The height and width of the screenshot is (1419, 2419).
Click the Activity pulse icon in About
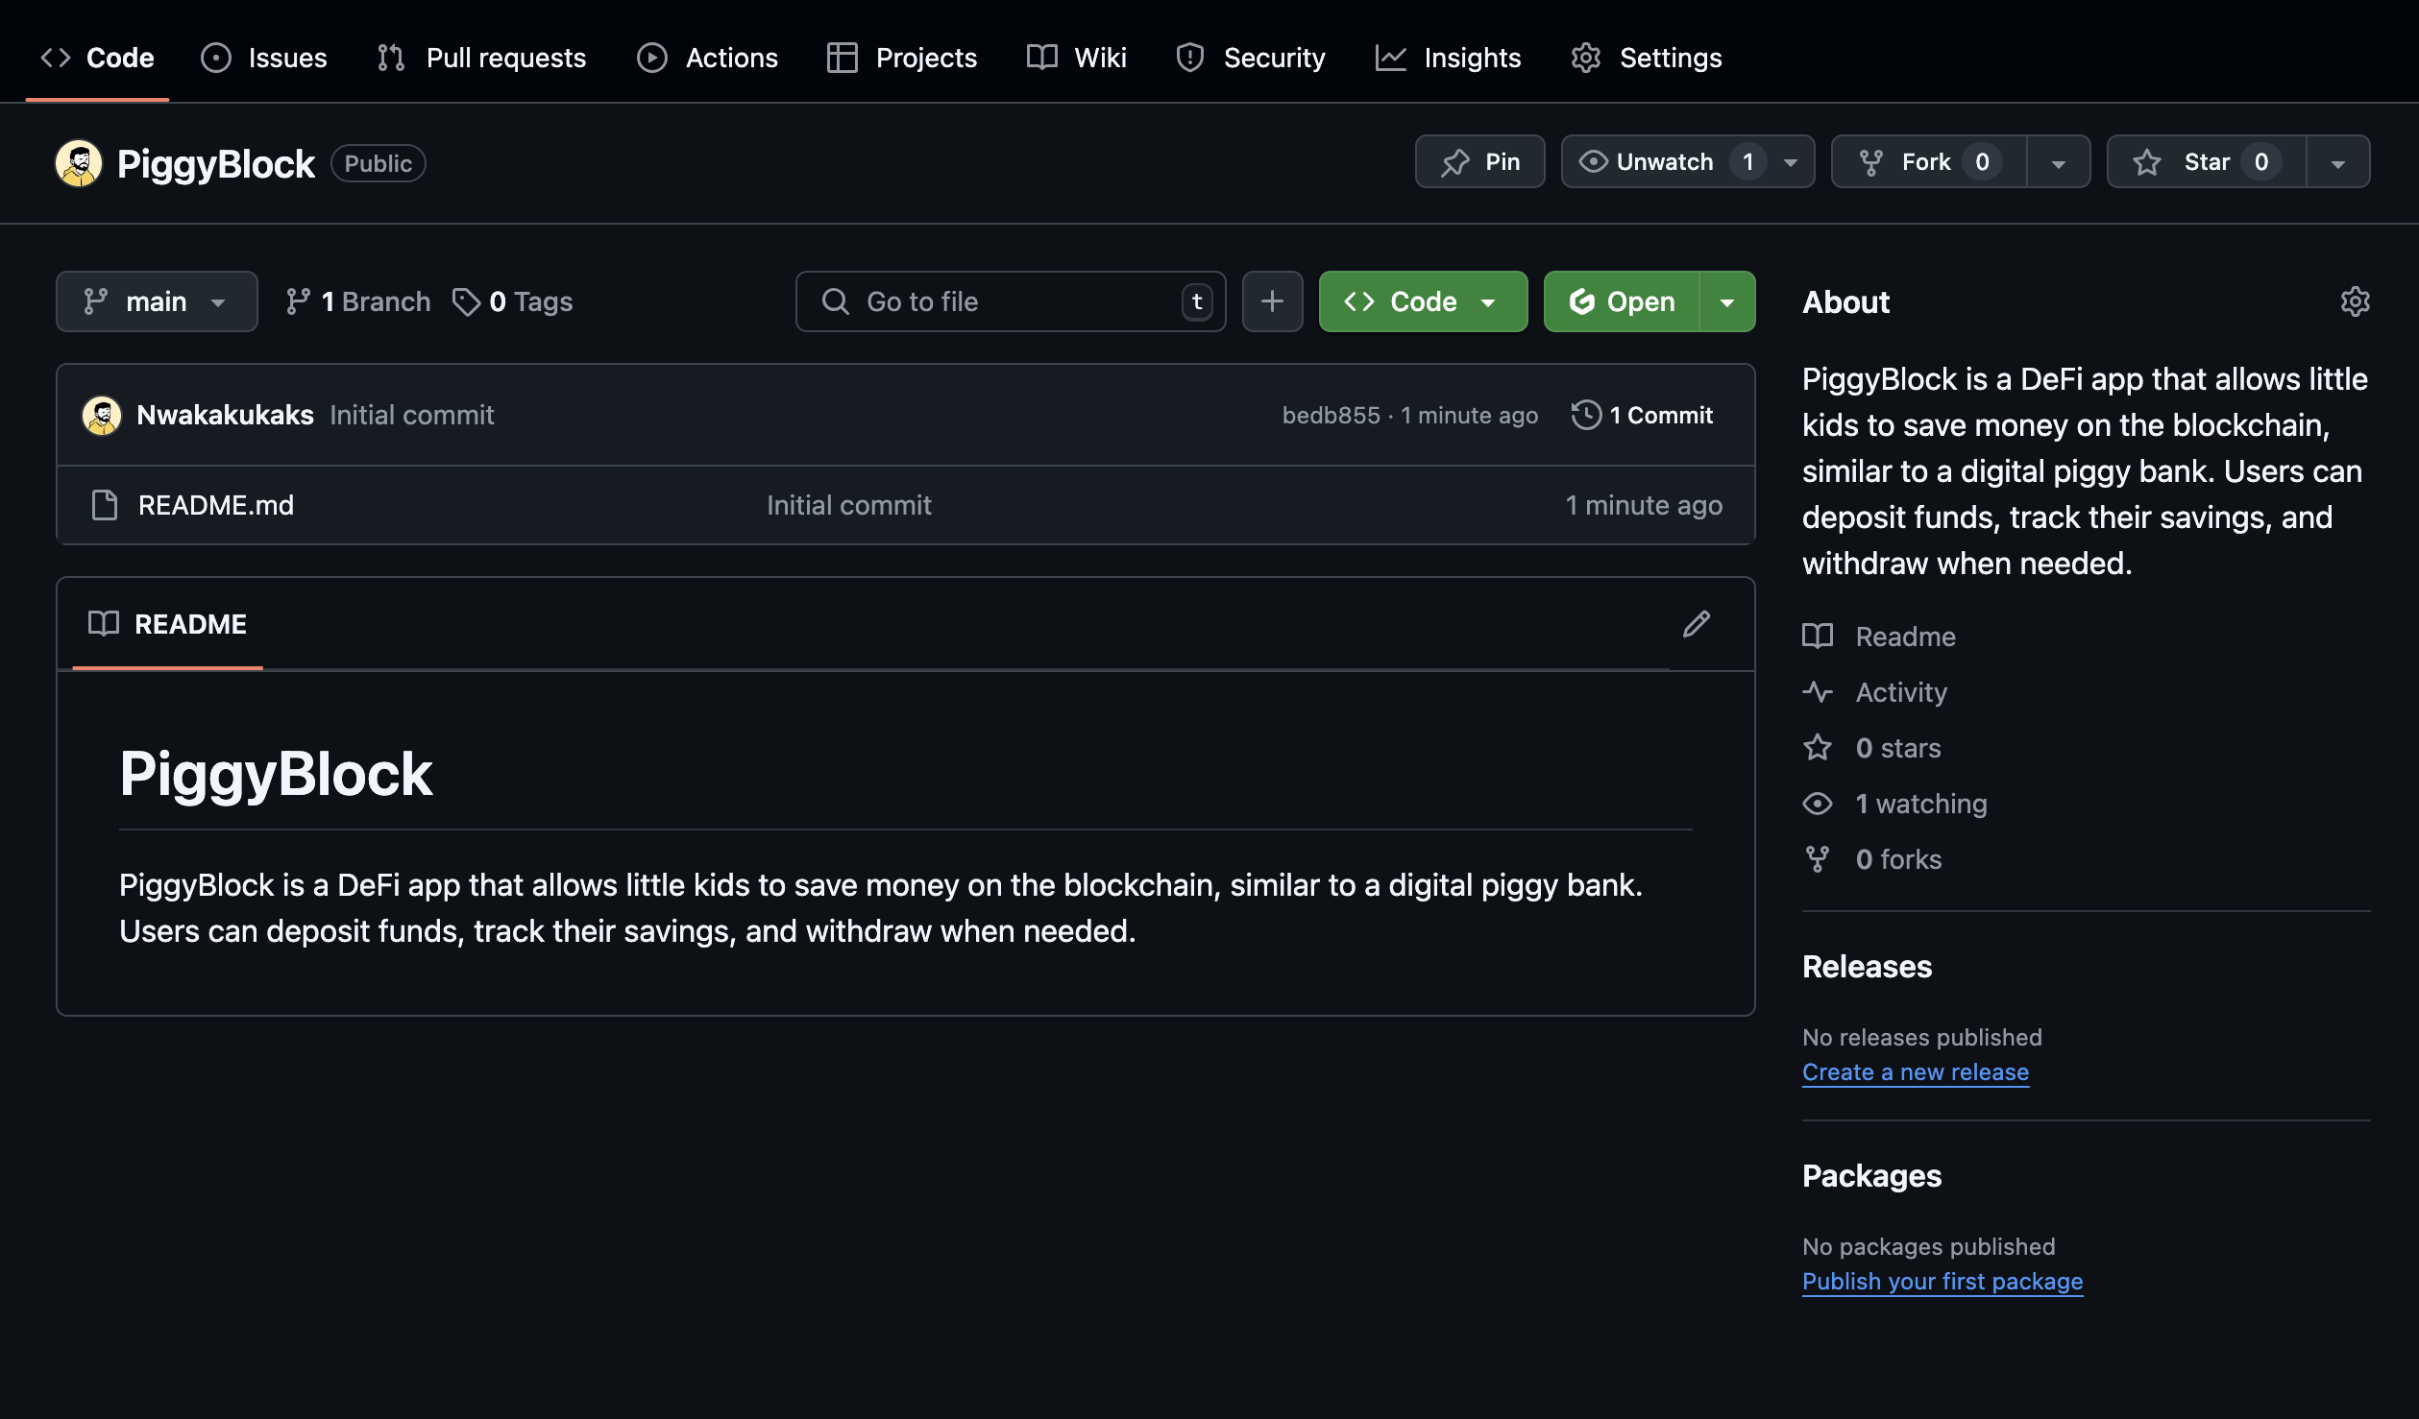point(1818,692)
